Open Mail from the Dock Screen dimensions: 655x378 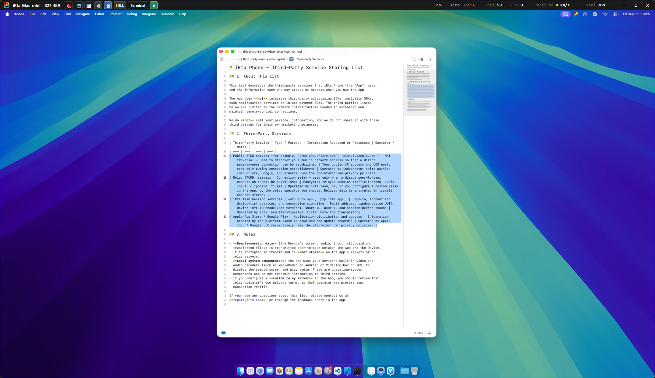pyautogui.click(x=270, y=371)
